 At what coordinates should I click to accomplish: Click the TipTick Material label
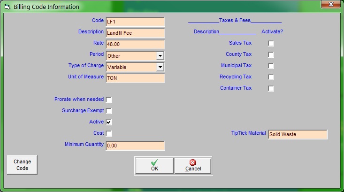click(x=248, y=133)
